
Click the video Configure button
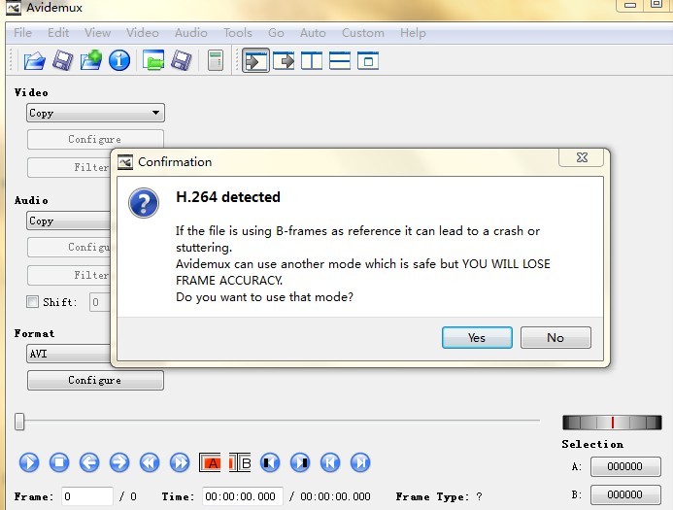point(95,140)
